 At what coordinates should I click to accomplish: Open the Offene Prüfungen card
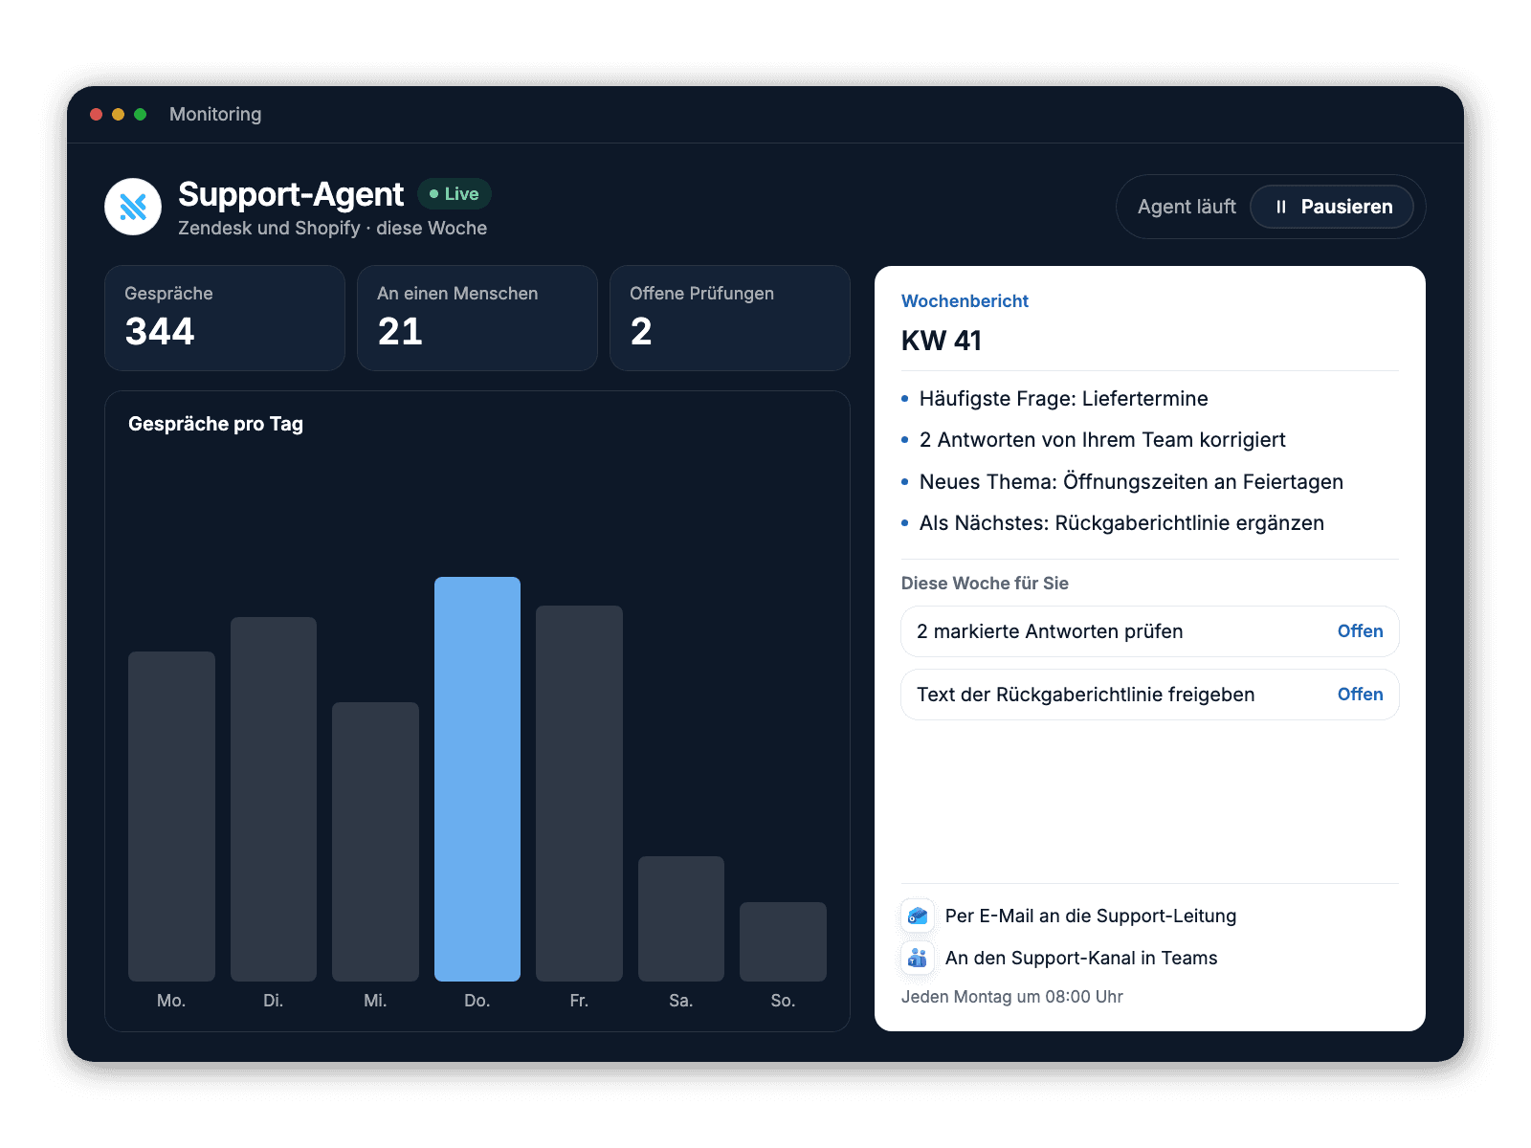[730, 318]
